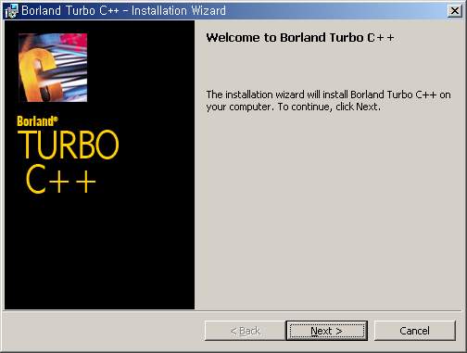This screenshot has width=467, height=353.
Task: Click the gray footer area left of Back
Action: point(104,331)
